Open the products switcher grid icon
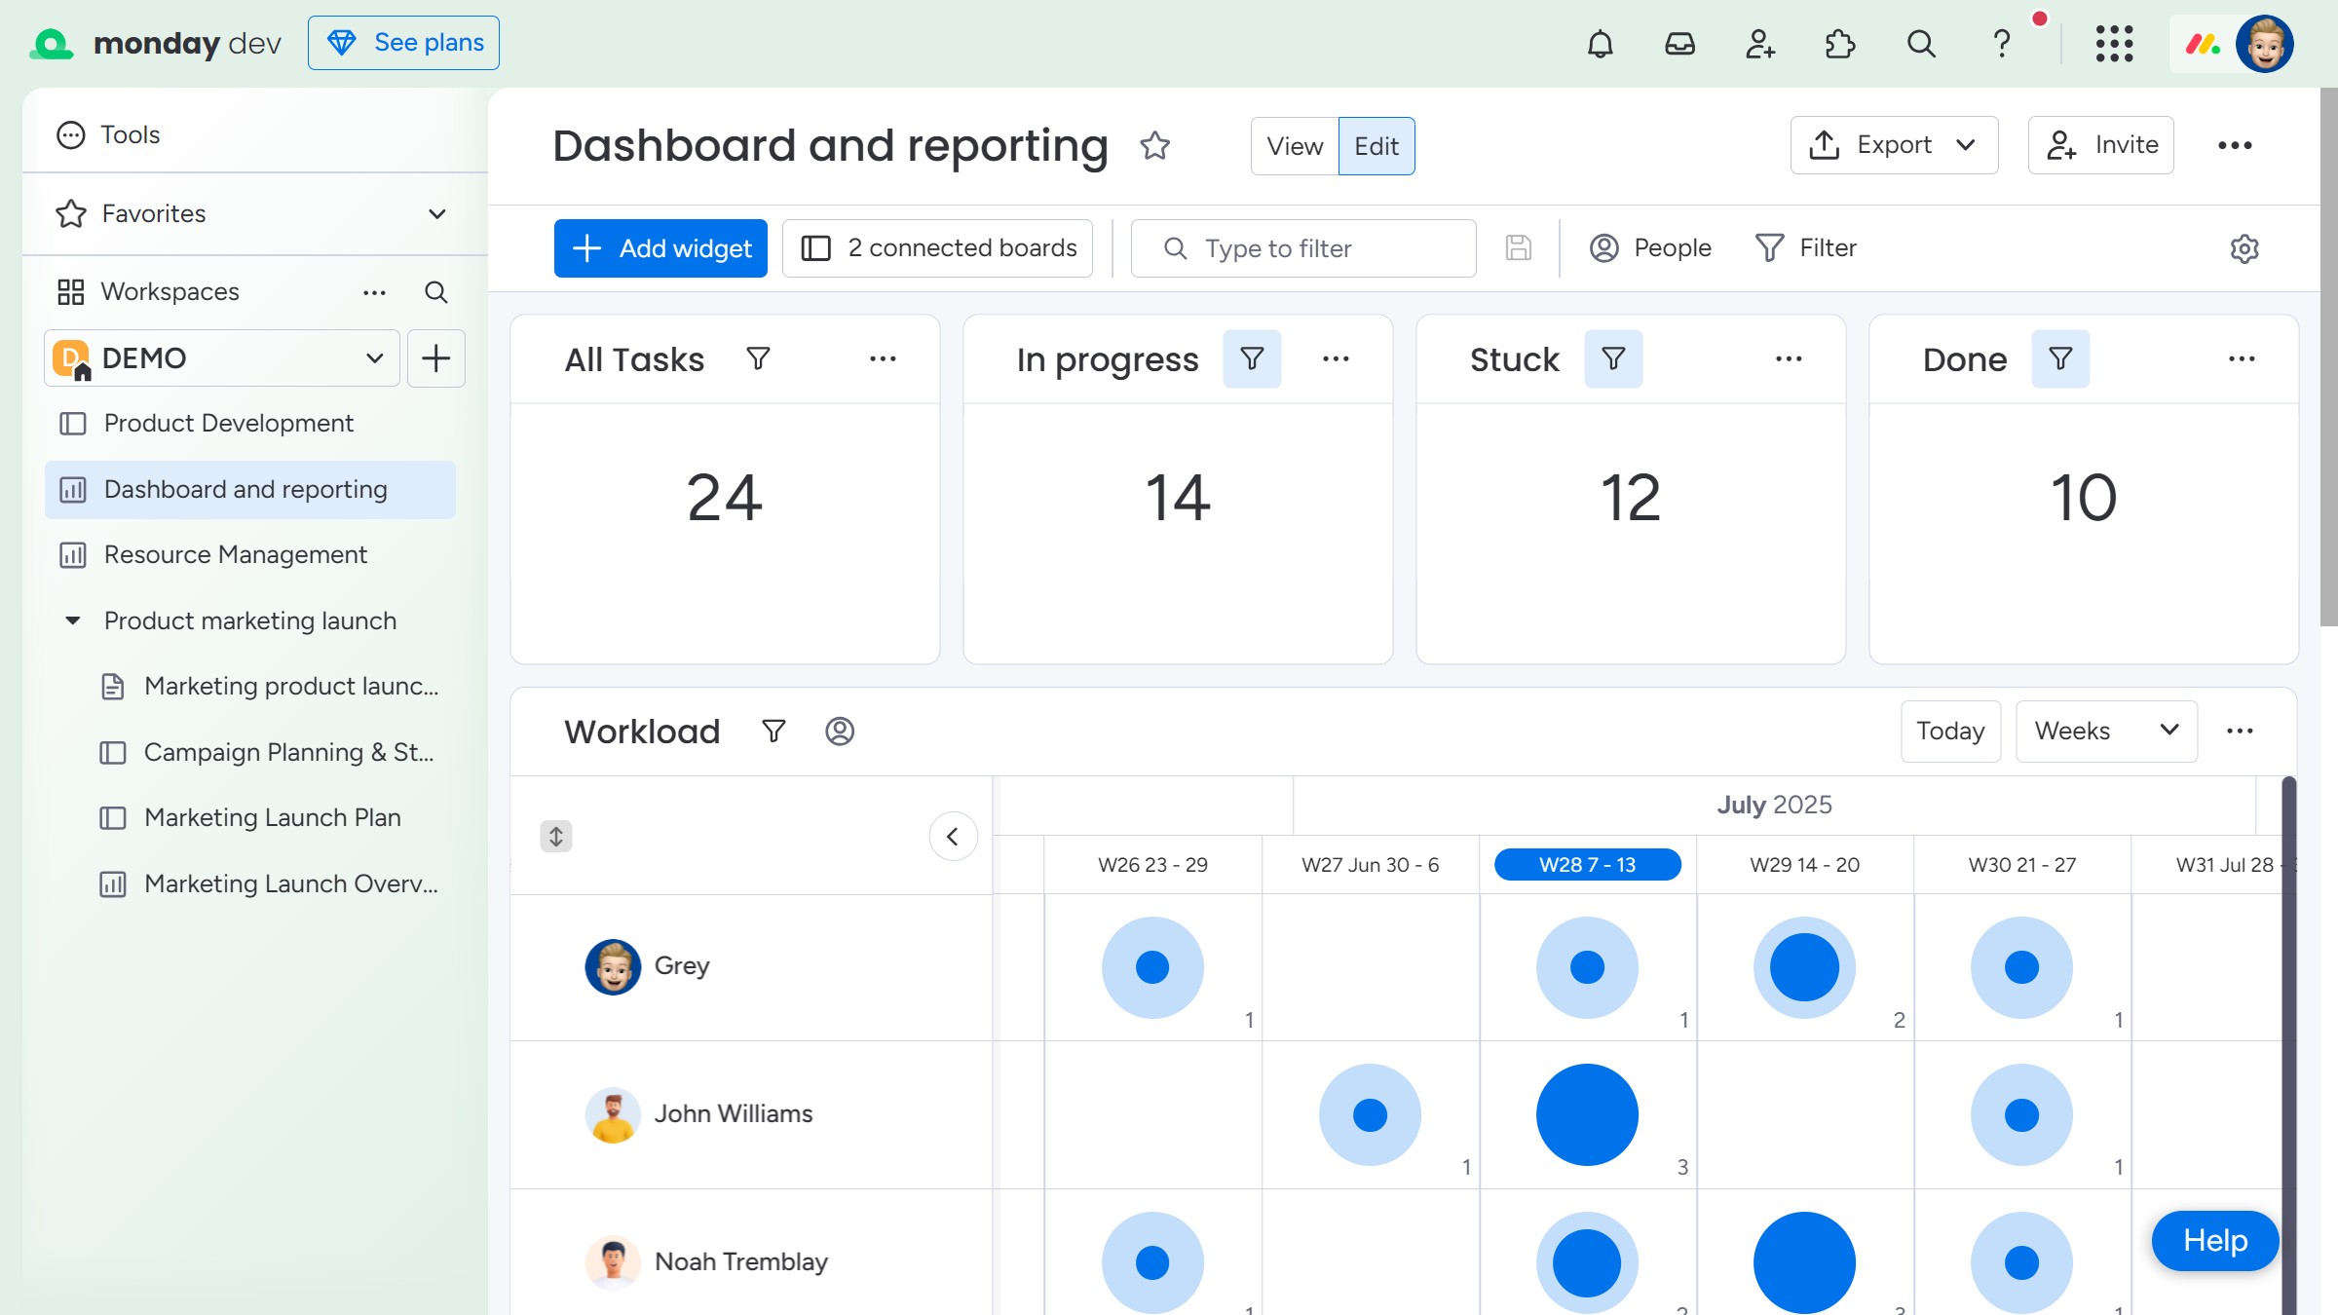This screenshot has width=2338, height=1315. coord(2115,44)
